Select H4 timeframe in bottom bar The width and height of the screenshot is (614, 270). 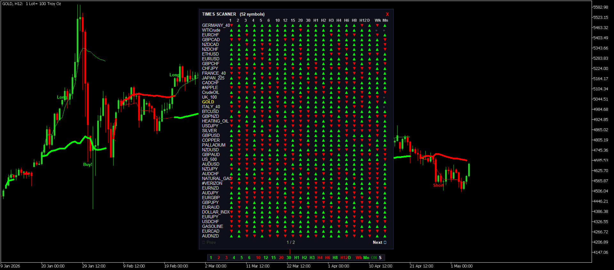320,258
